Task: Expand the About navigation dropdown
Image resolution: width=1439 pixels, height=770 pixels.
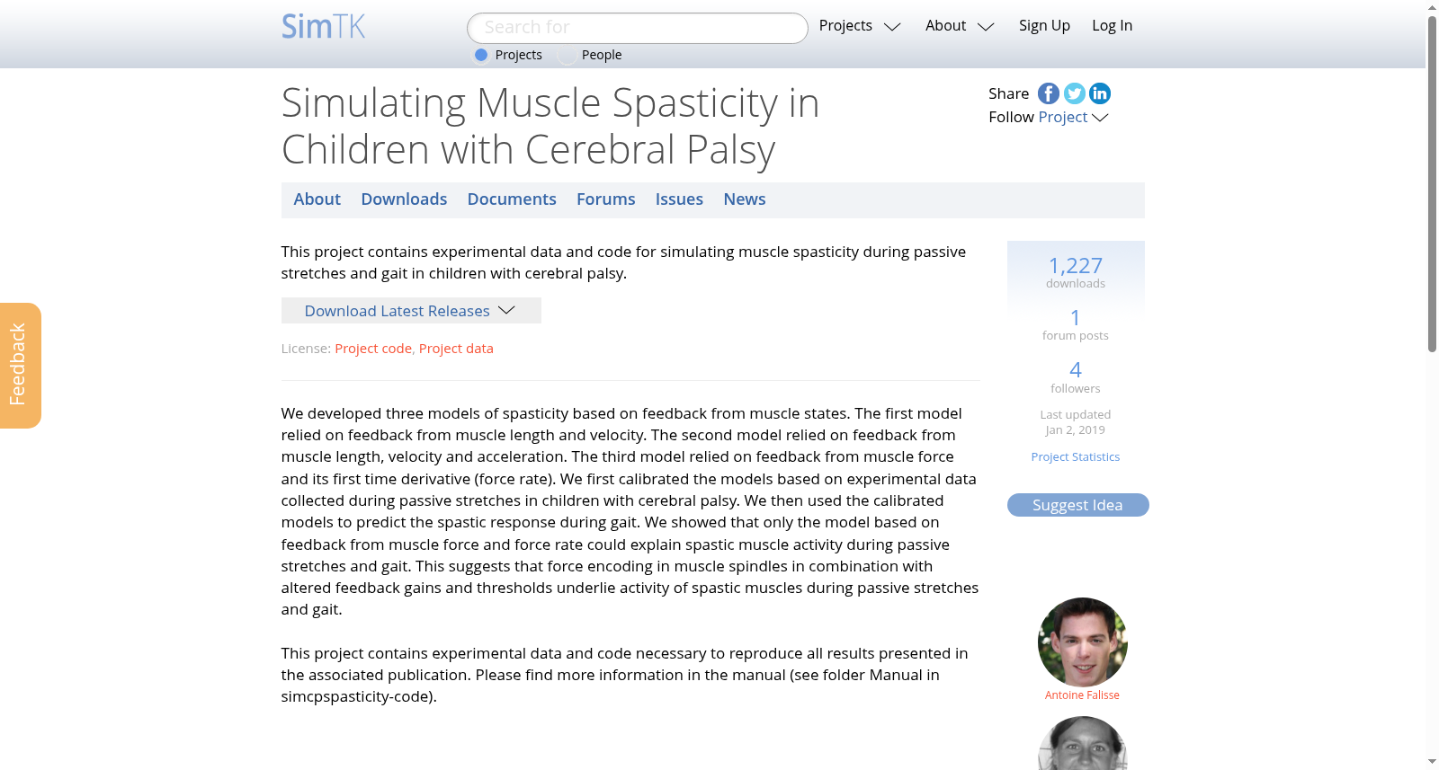Action: coord(960,26)
